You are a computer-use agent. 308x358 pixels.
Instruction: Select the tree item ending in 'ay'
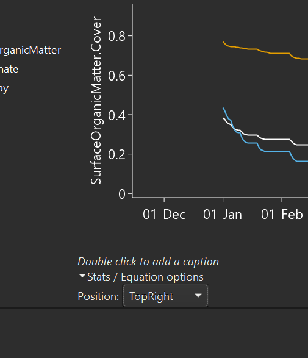click(x=4, y=88)
